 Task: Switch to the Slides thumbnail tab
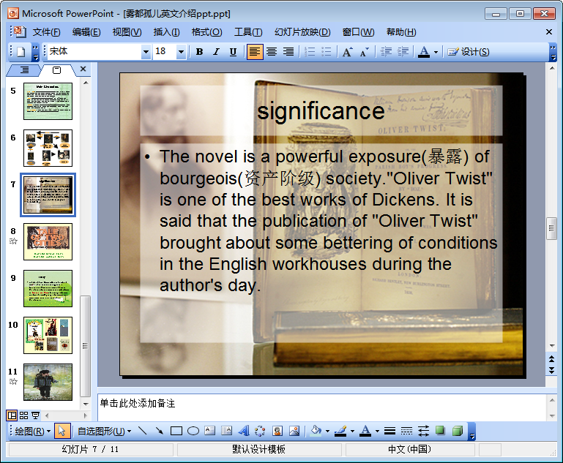[56, 70]
